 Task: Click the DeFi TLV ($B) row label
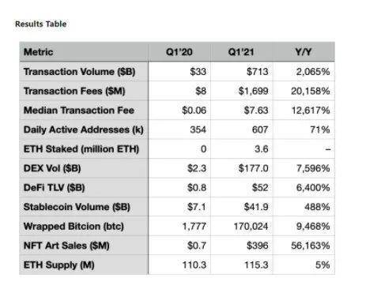(55, 188)
